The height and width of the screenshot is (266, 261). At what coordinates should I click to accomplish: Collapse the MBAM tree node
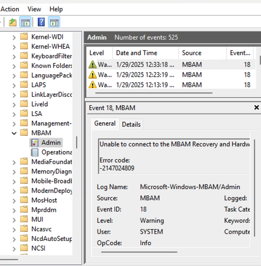(x=14, y=133)
